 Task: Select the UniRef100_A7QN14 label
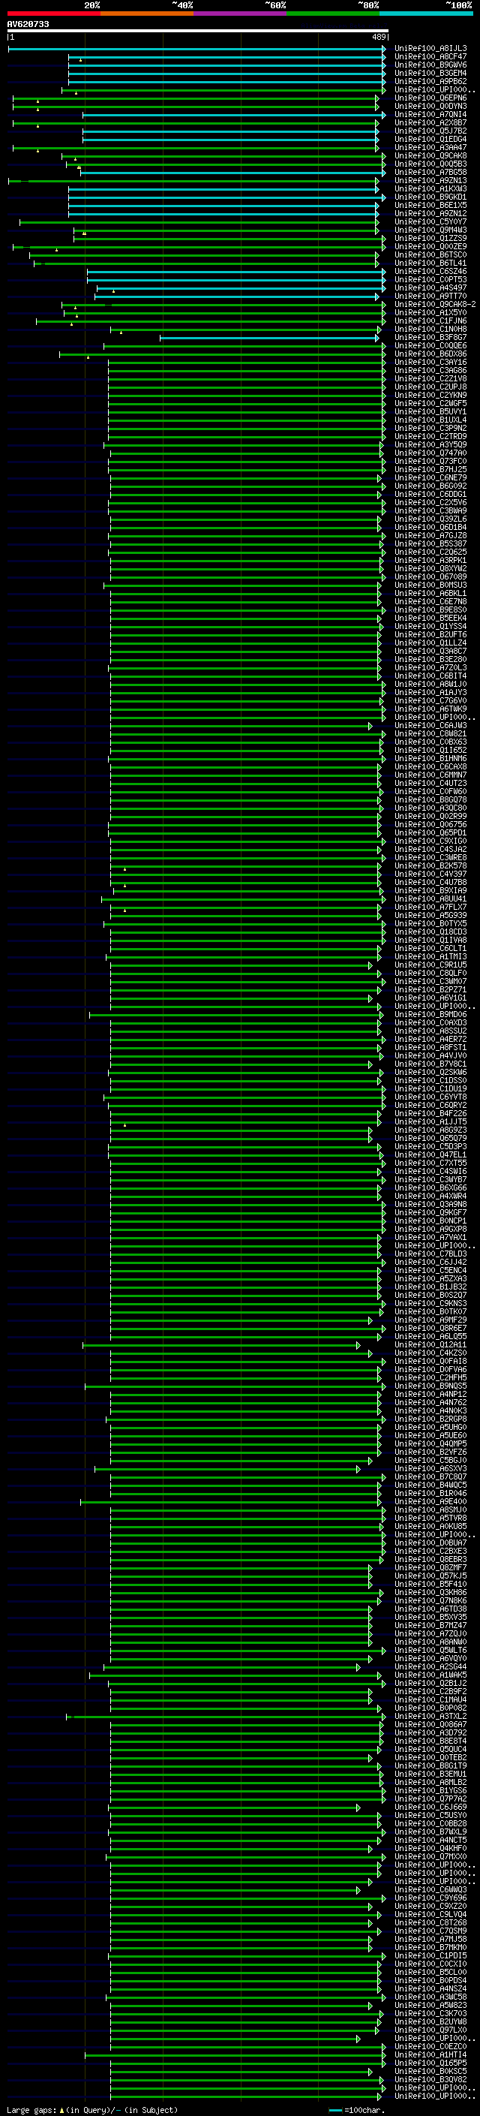[x=430, y=114]
